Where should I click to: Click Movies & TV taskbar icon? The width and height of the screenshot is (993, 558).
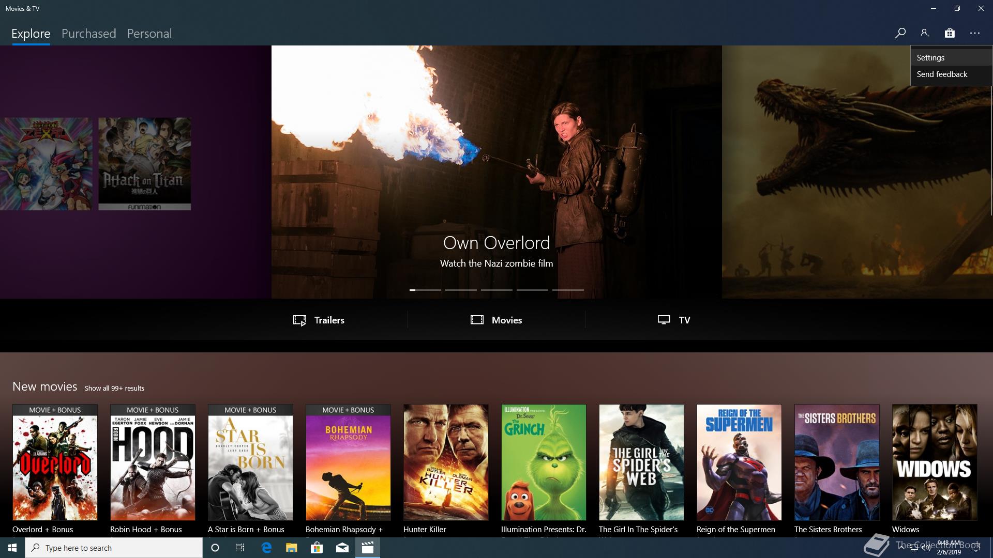point(368,548)
